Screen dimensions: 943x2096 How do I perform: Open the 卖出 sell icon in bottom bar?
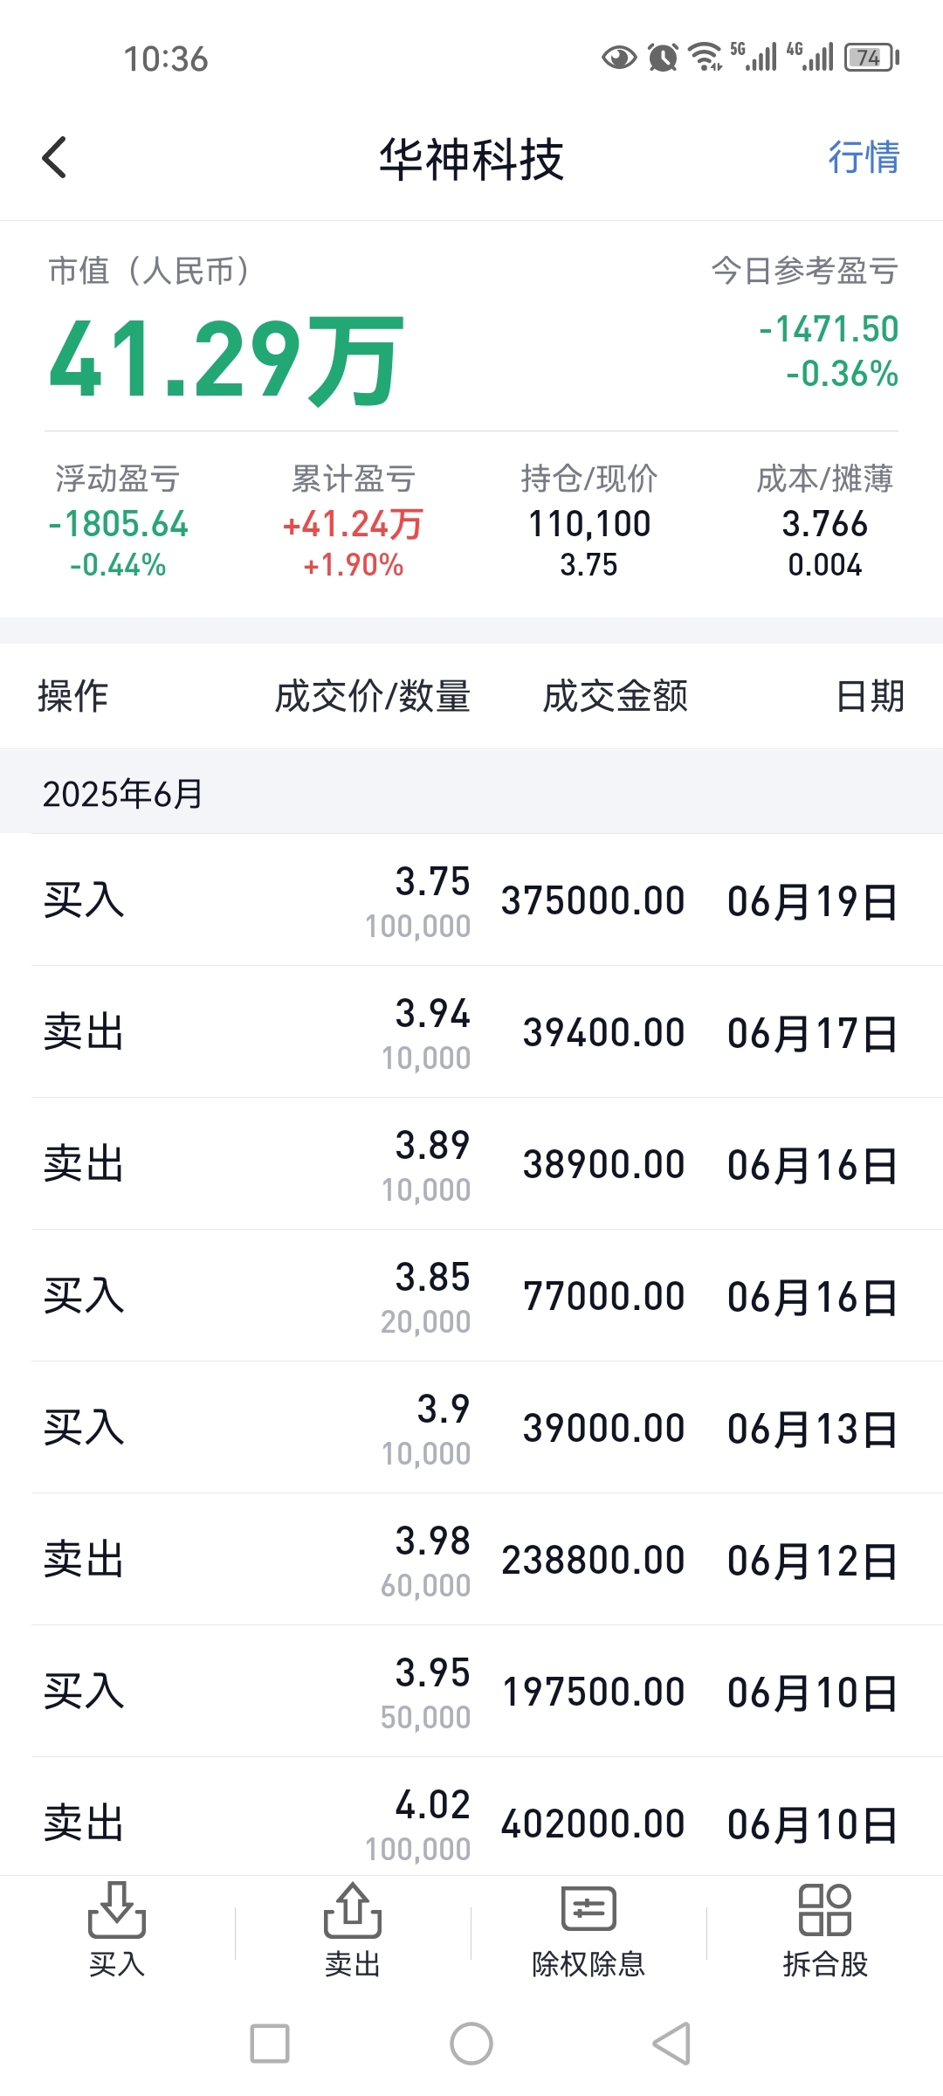353,1931
